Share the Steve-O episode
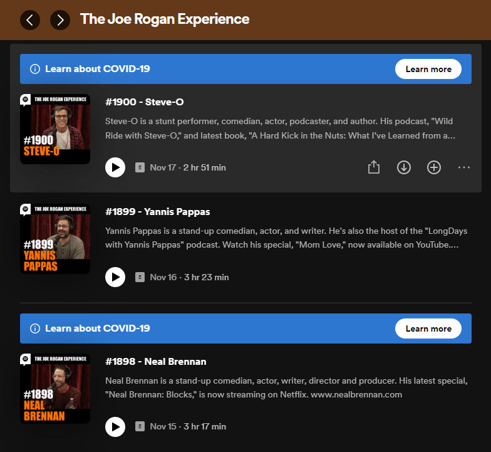491x452 pixels. point(374,167)
